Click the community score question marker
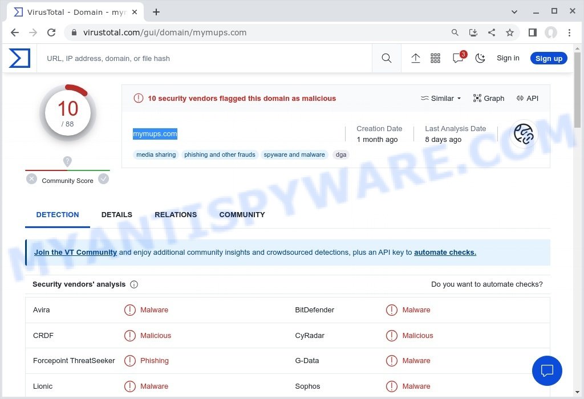Viewport: 584px width, 399px height. click(x=67, y=161)
